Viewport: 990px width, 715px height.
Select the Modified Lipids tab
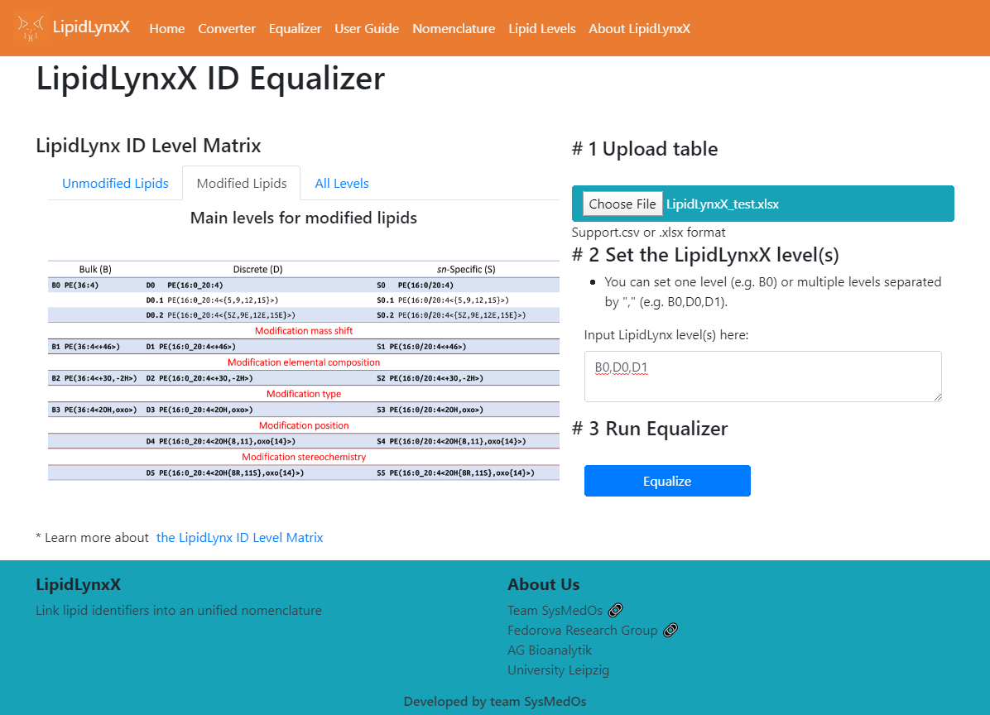[241, 183]
